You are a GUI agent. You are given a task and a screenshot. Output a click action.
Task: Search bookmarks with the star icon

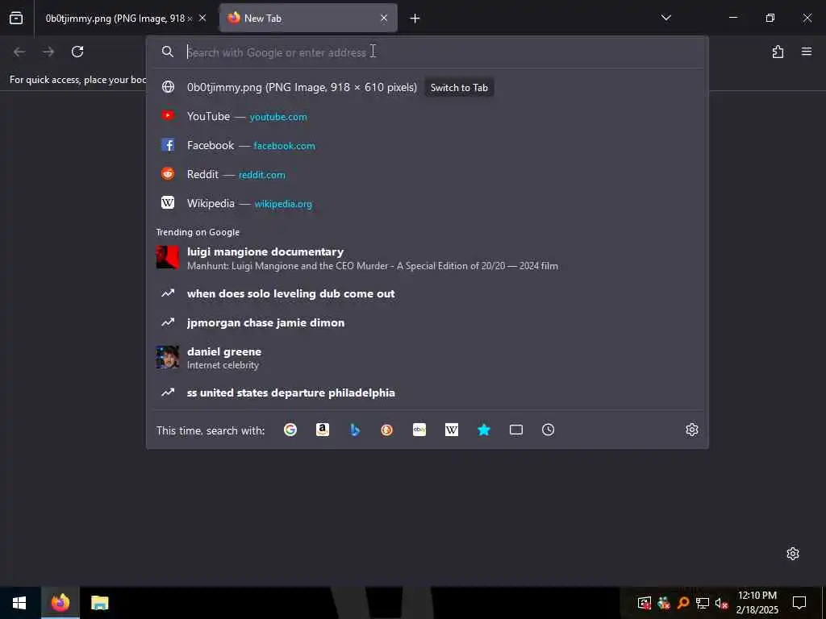484,430
